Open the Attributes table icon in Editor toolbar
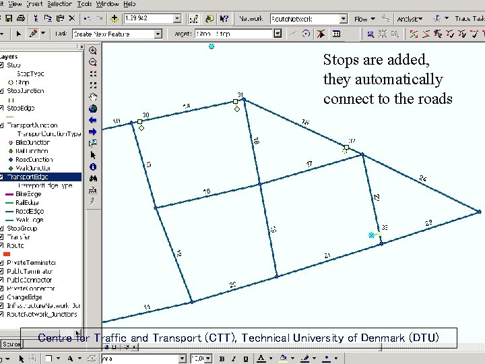This screenshot has width=485, height=364. (336, 34)
